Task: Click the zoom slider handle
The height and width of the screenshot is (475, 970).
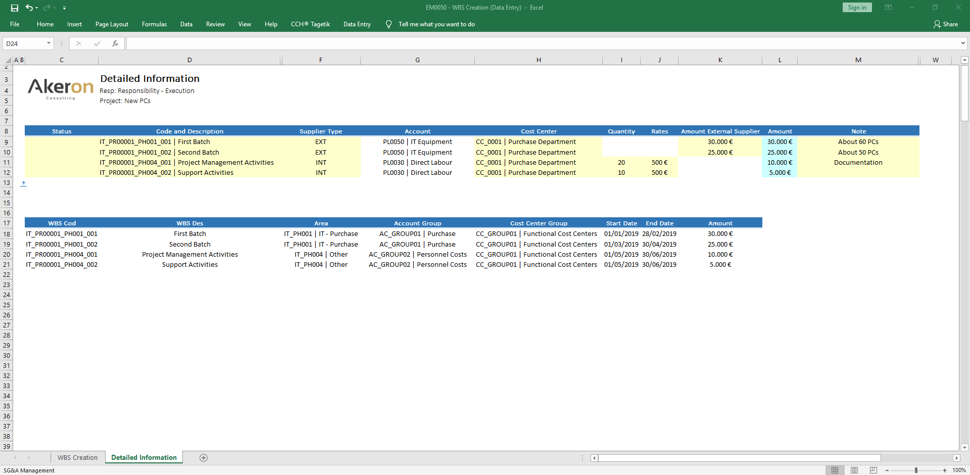Action: tap(916, 470)
